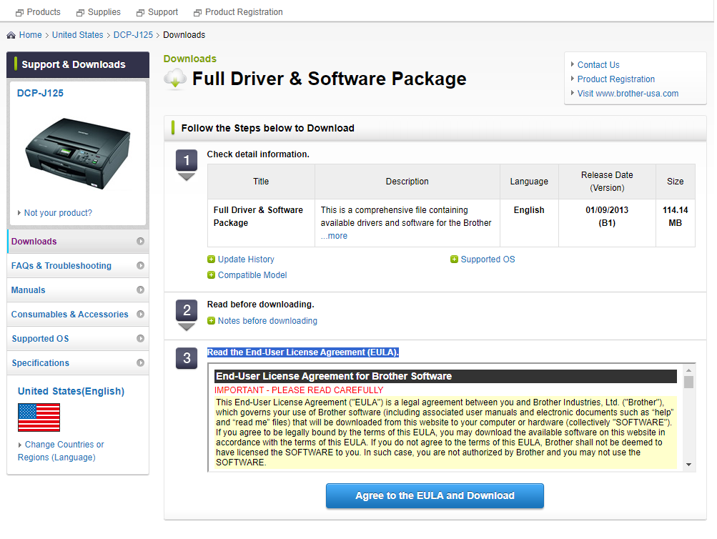Open Specifications sidebar section
717x539 pixels.
78,362
